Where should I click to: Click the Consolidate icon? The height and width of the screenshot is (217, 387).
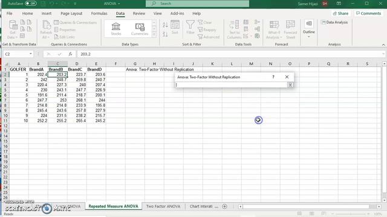257,22
